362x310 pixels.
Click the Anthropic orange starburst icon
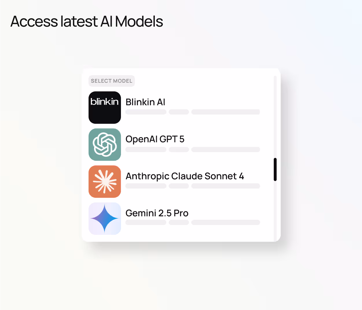(105, 182)
